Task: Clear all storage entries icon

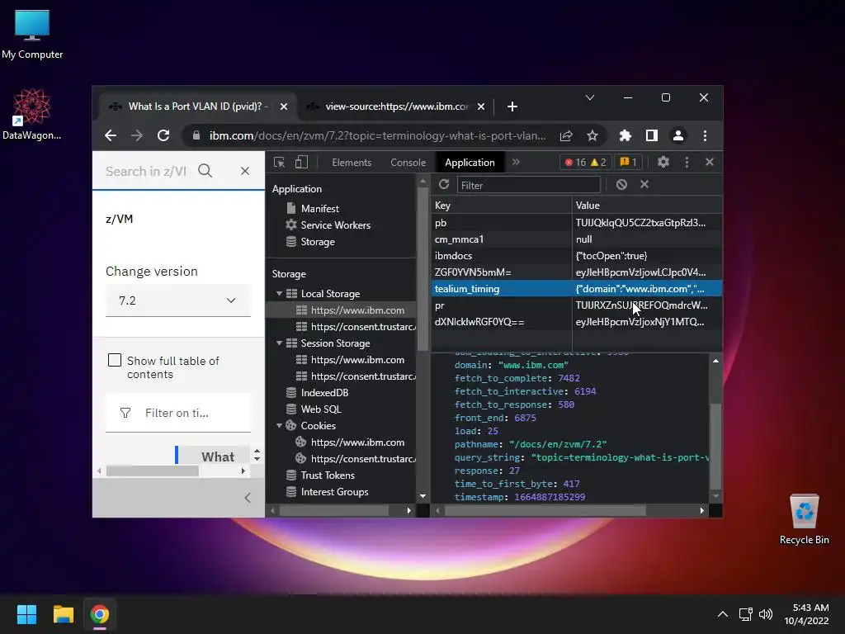Action: pyautogui.click(x=621, y=184)
